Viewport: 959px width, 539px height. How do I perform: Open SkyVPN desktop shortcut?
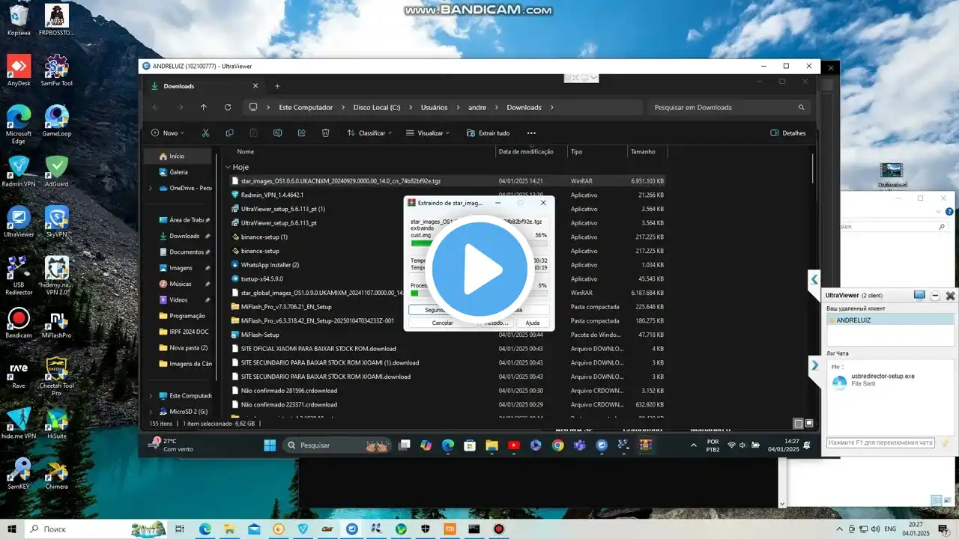coord(57,222)
